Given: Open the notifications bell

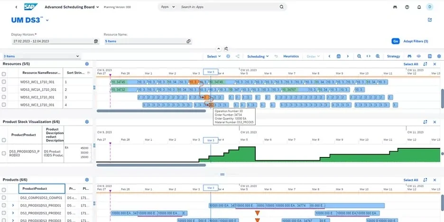Looking at the screenshot, I should (x=418, y=7).
